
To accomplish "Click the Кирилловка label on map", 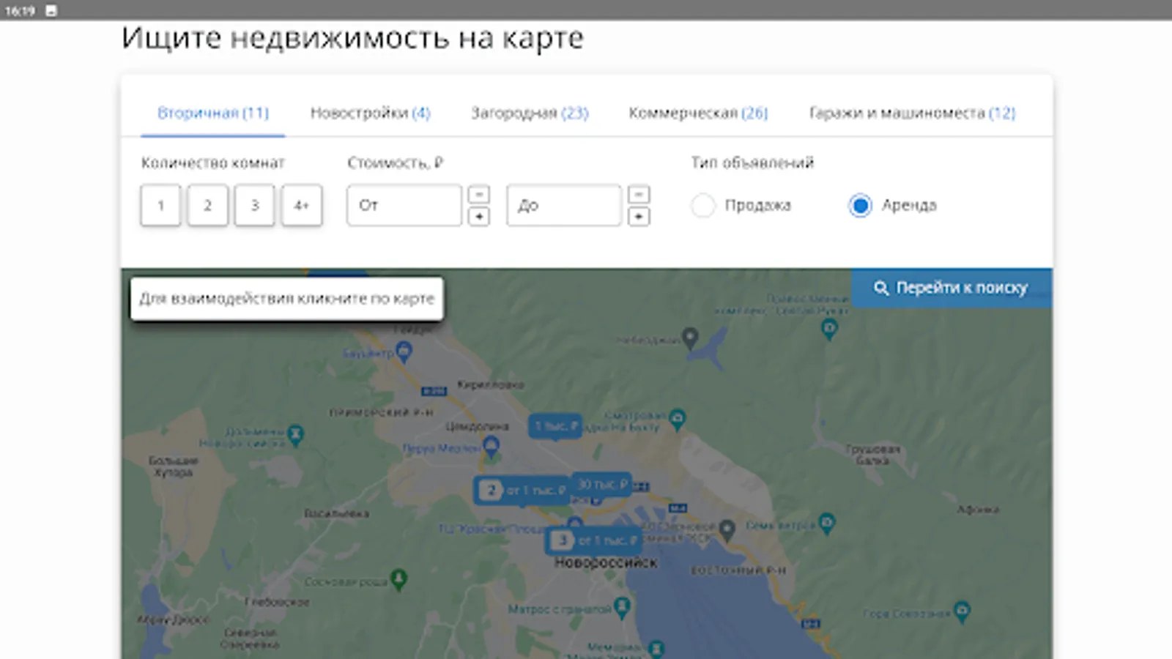I will click(490, 384).
